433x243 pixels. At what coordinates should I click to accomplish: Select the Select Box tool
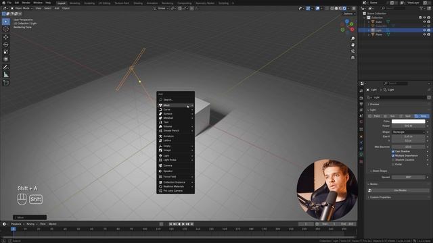[x=6, y=22]
